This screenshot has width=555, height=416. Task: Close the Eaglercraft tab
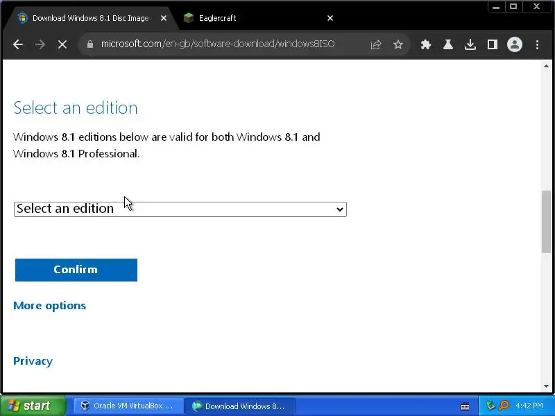pos(330,18)
